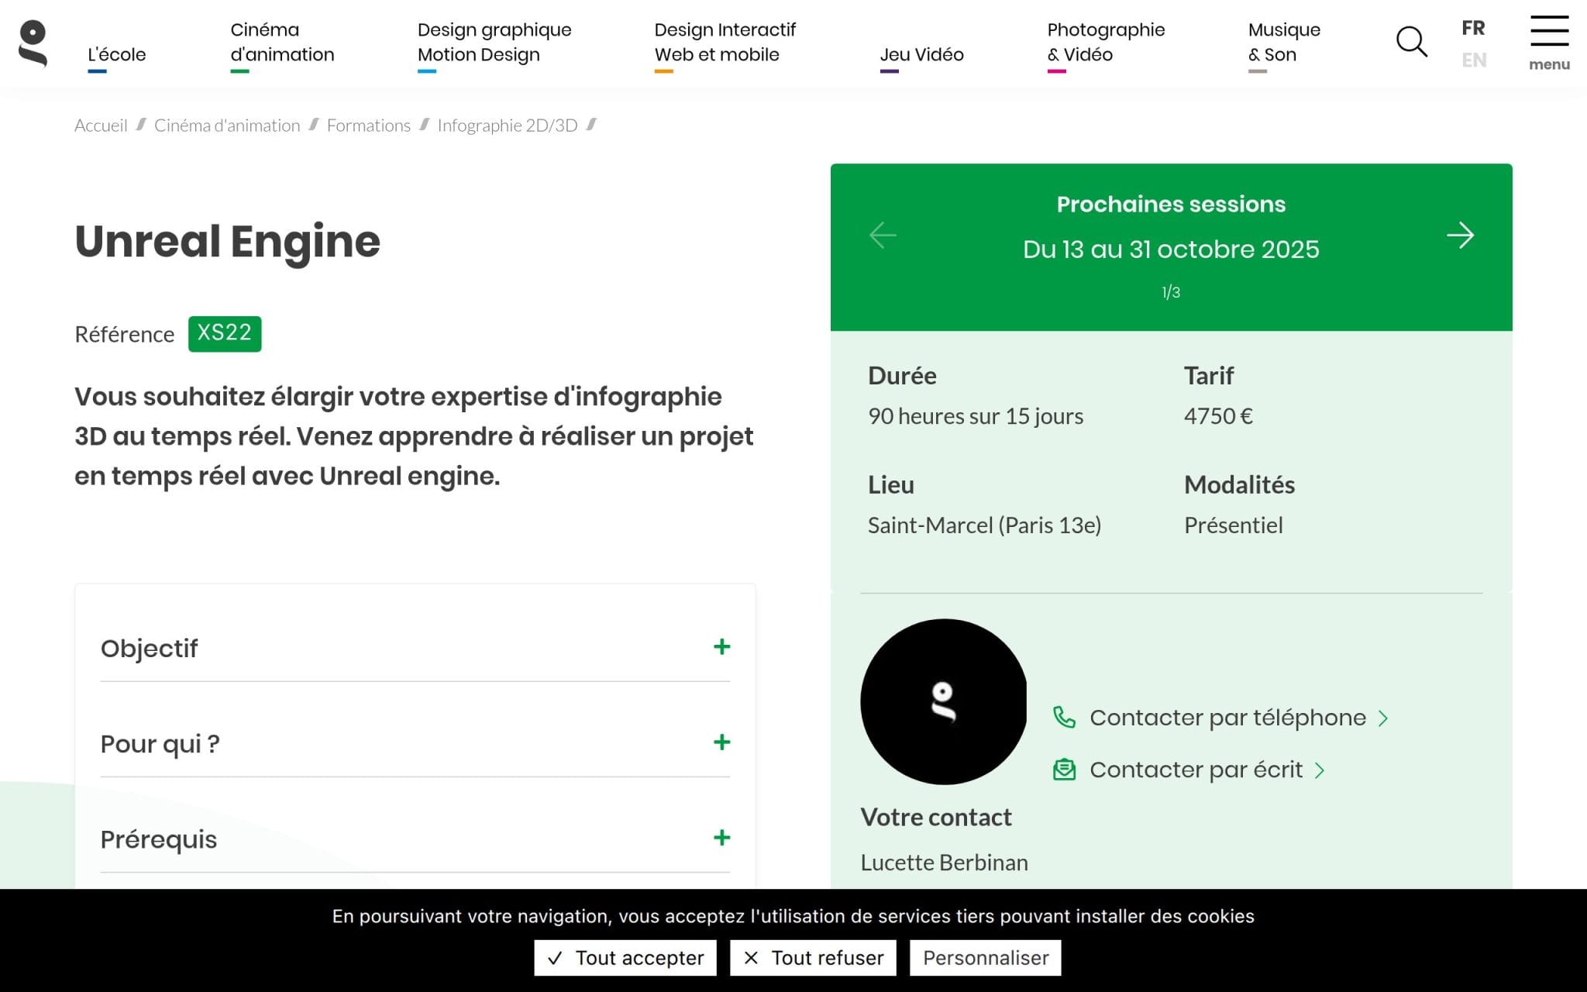The image size is (1587, 992).
Task: Click the 90 heures sur 15 jours text
Action: click(x=976, y=416)
